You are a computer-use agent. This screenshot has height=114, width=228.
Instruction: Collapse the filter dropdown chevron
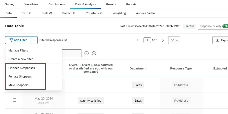click(x=34, y=40)
